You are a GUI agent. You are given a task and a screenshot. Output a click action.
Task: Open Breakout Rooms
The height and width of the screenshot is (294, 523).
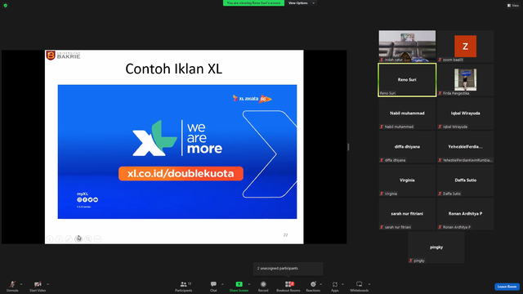pos(288,286)
